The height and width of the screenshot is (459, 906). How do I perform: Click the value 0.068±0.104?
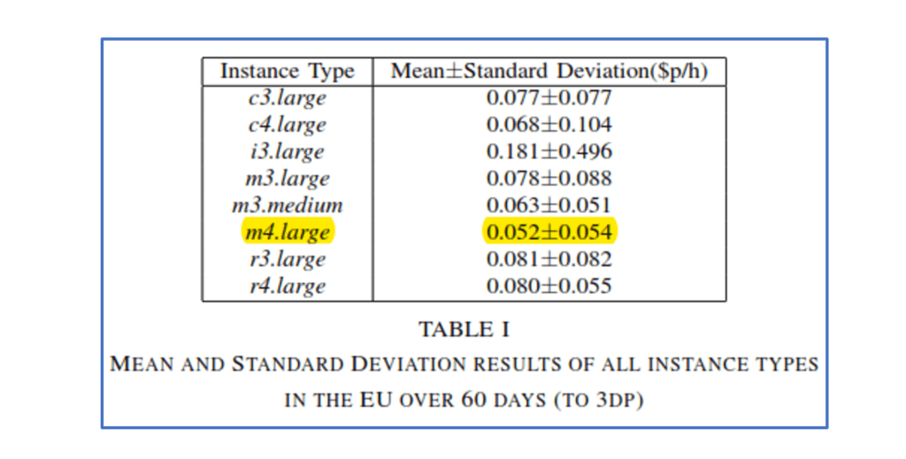[x=549, y=125]
